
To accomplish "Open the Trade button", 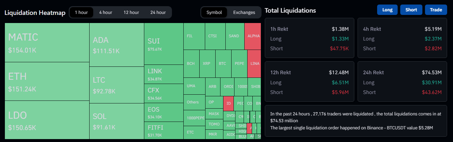I will click(x=436, y=10).
